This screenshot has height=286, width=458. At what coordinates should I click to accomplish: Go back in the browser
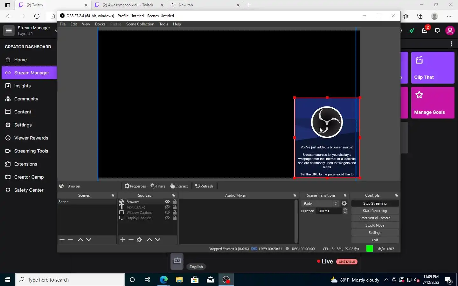9,16
